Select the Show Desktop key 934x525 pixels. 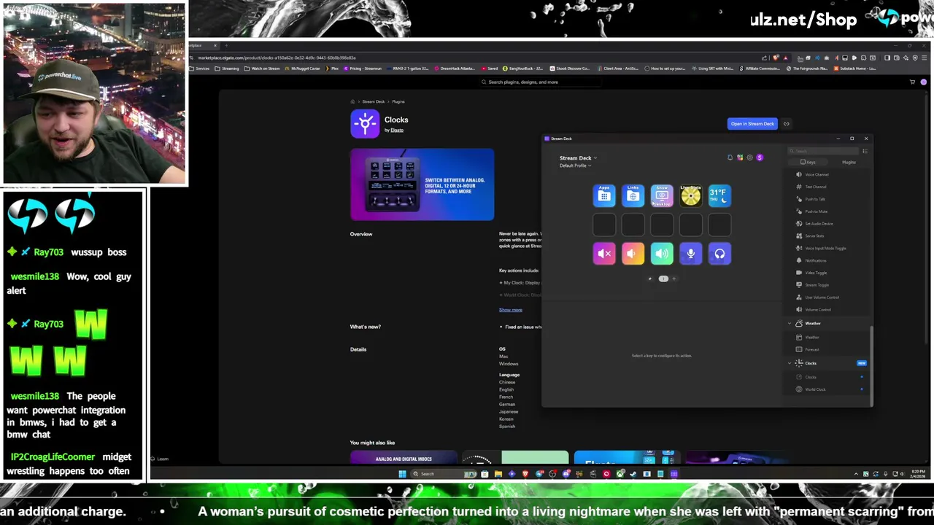click(x=662, y=195)
